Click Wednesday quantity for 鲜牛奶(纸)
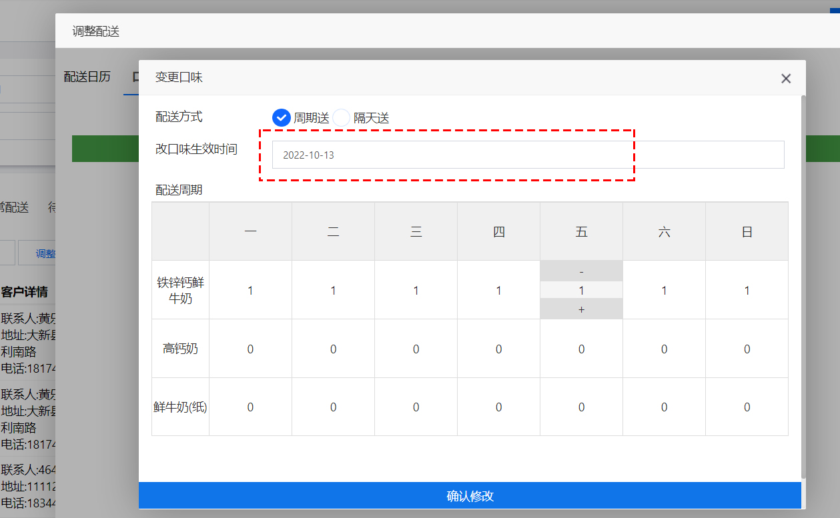This screenshot has width=840, height=518. (x=416, y=407)
